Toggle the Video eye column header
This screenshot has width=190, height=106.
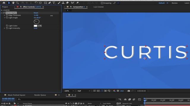pos(2,103)
